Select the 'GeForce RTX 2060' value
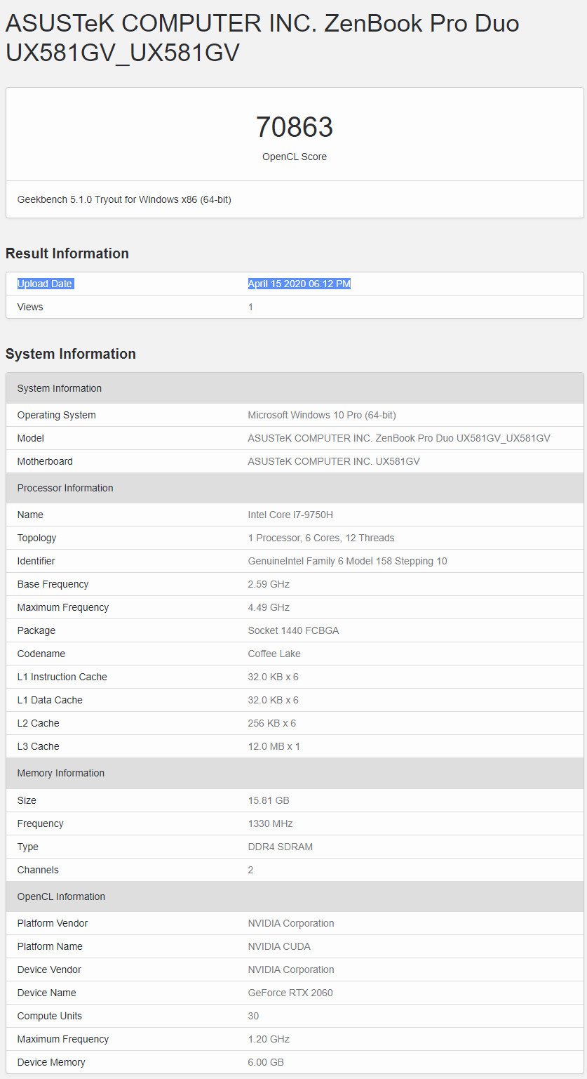The image size is (587, 1079). (290, 993)
